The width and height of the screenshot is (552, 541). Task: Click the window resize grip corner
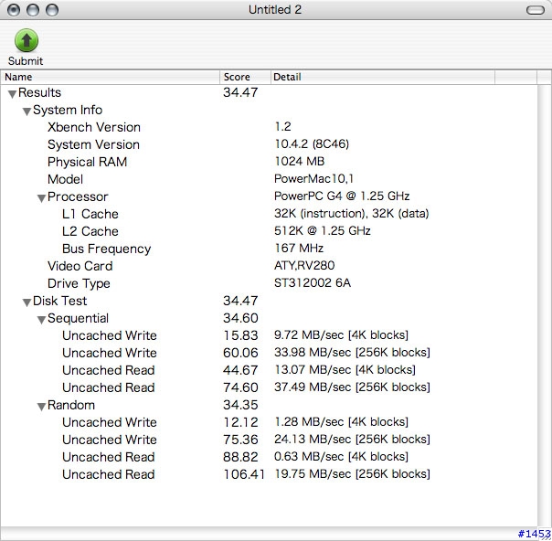[547, 536]
